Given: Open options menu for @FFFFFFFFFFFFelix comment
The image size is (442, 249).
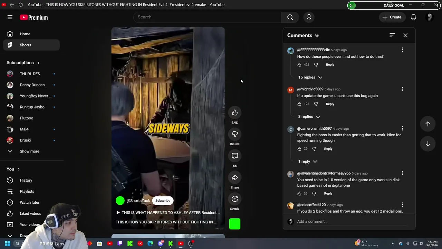Looking at the screenshot, I should [403, 50].
